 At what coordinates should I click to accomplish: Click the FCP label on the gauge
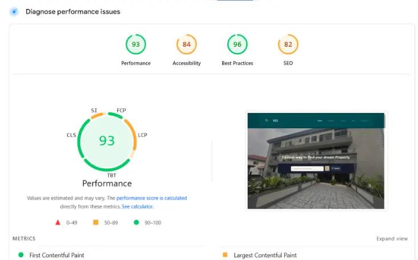tap(121, 110)
